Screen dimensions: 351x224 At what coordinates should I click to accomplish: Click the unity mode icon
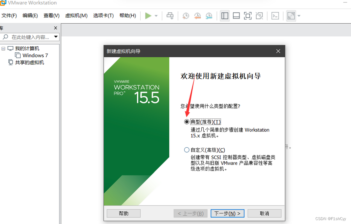(x=259, y=16)
